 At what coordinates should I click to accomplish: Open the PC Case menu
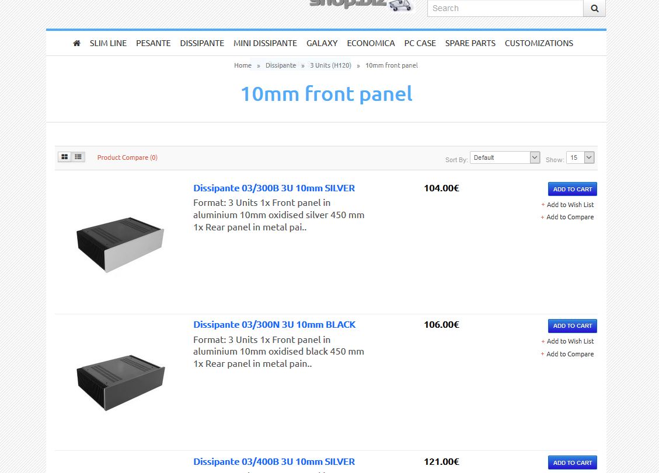420,43
